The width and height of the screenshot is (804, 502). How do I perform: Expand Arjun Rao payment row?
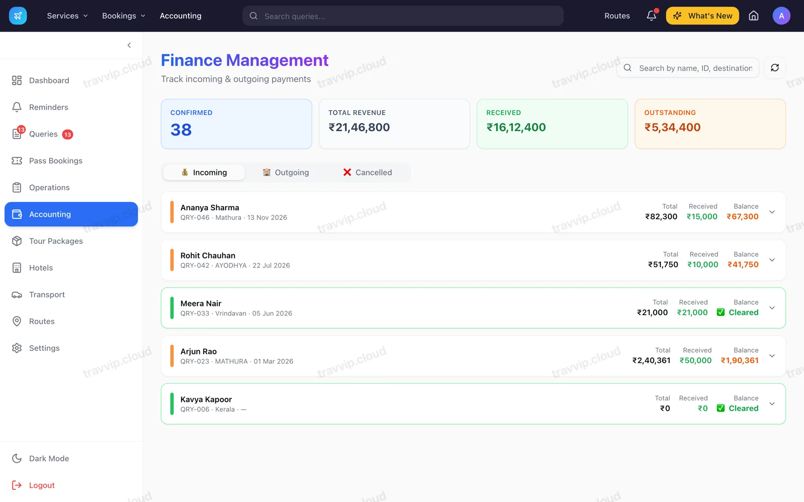tap(772, 356)
